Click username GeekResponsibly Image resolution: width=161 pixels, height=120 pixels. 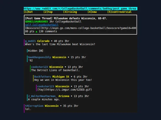(39, 57)
